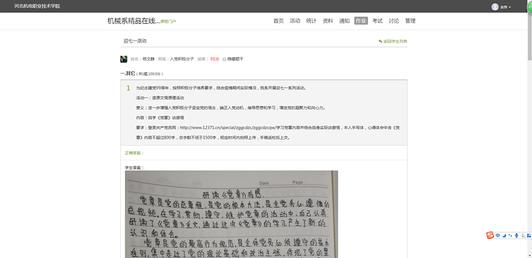Click the 课程门户 link
This screenshot has width=532, height=258.
pos(168,21)
